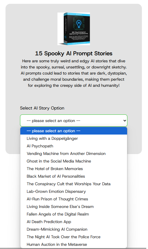Pick Vending Machine from Another Dimension
The height and width of the screenshot is (249, 148).
[x=74, y=153]
